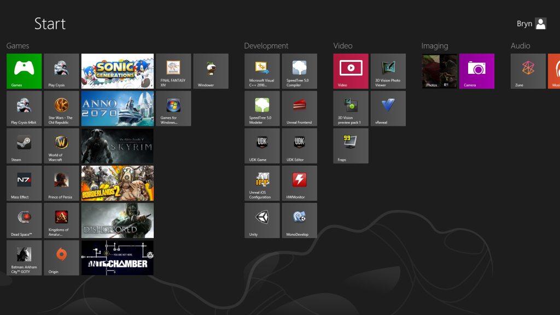Click the Start screen title
This screenshot has width=560, height=315.
point(50,24)
